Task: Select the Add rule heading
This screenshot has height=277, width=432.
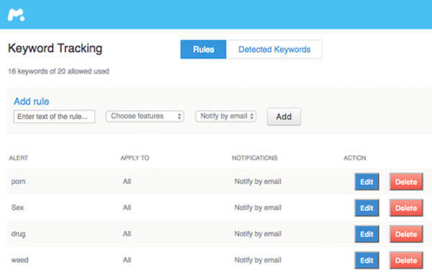Action: [32, 101]
